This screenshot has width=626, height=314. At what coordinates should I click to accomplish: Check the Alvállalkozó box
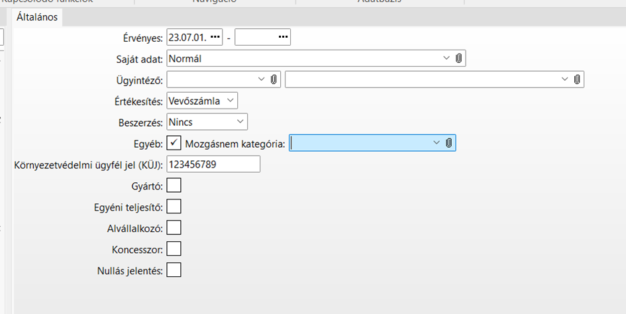(x=174, y=228)
